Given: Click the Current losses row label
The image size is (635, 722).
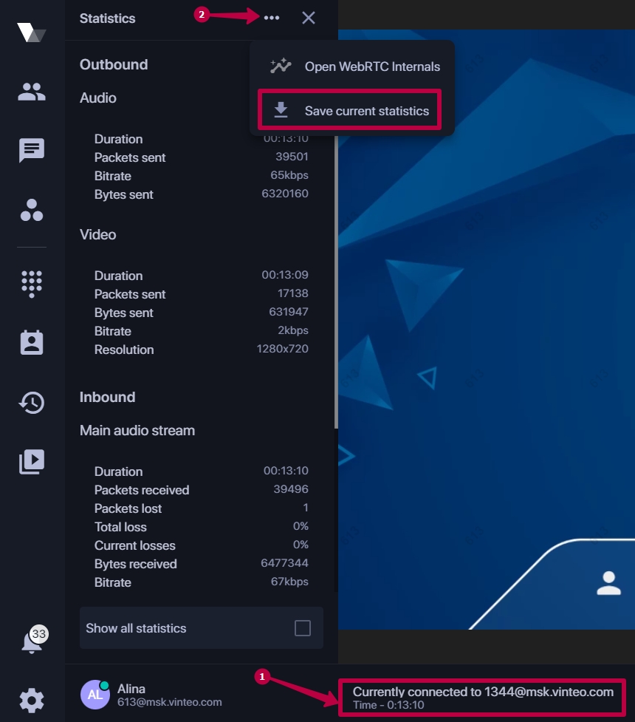Looking at the screenshot, I should point(135,545).
